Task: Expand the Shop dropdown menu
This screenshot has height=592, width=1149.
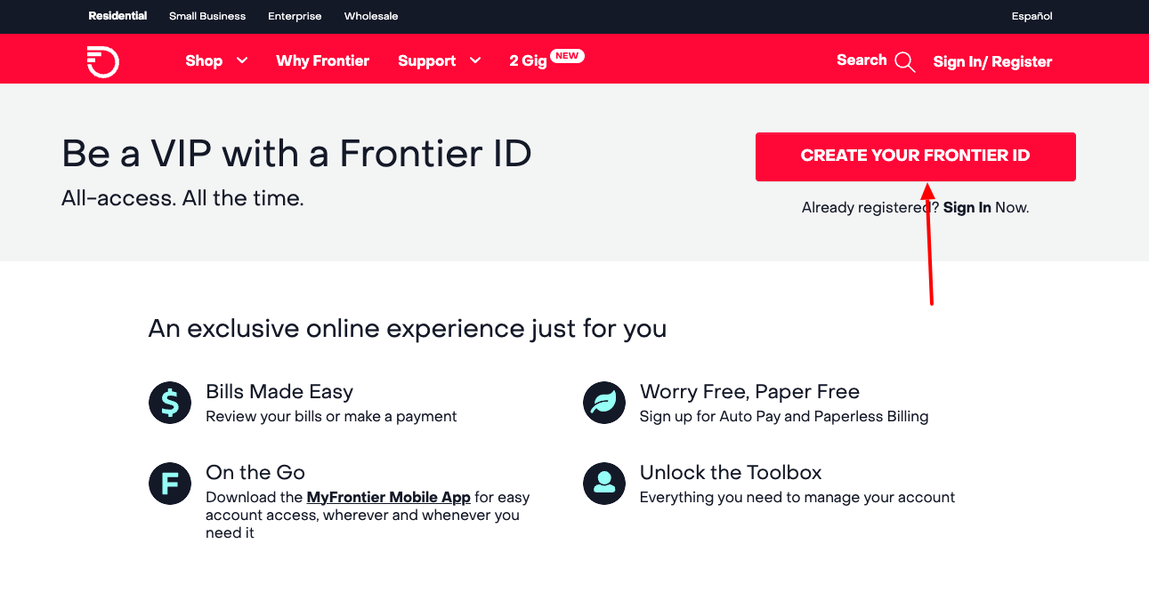Action: point(206,60)
